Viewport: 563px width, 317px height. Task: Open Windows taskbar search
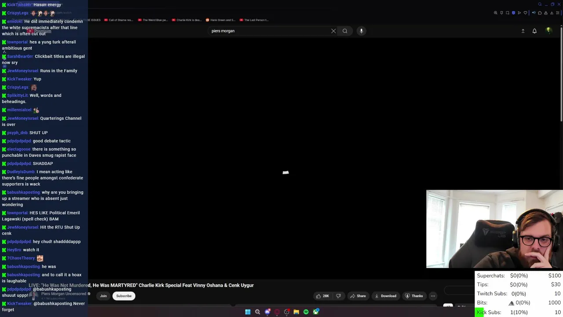[x=257, y=312]
